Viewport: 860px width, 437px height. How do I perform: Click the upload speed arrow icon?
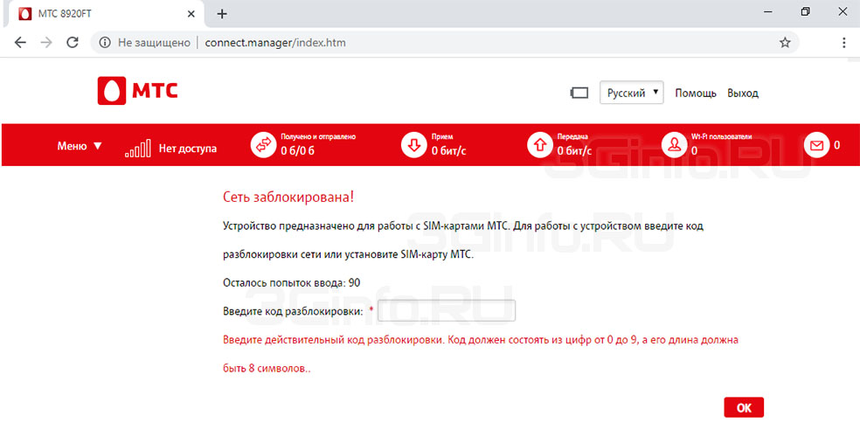coord(539,145)
